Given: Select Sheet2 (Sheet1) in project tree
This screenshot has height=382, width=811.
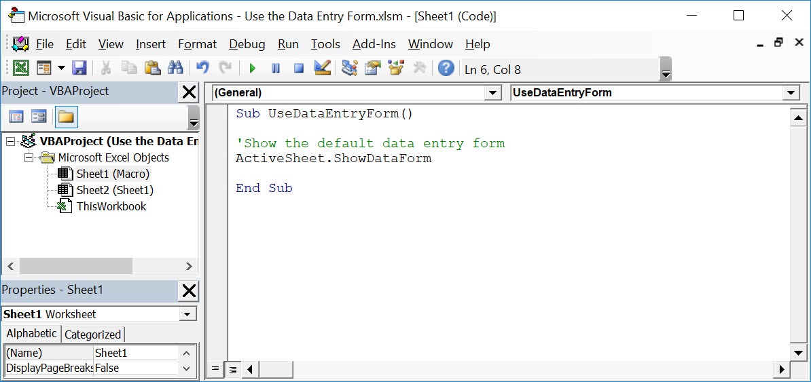Looking at the screenshot, I should [x=115, y=190].
